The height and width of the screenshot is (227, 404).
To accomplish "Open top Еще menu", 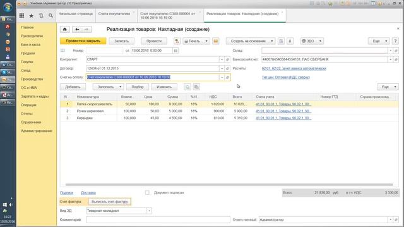I will tap(379, 41).
